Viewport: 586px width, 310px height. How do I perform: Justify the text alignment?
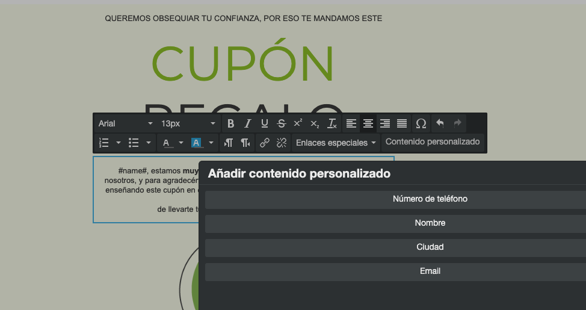402,123
